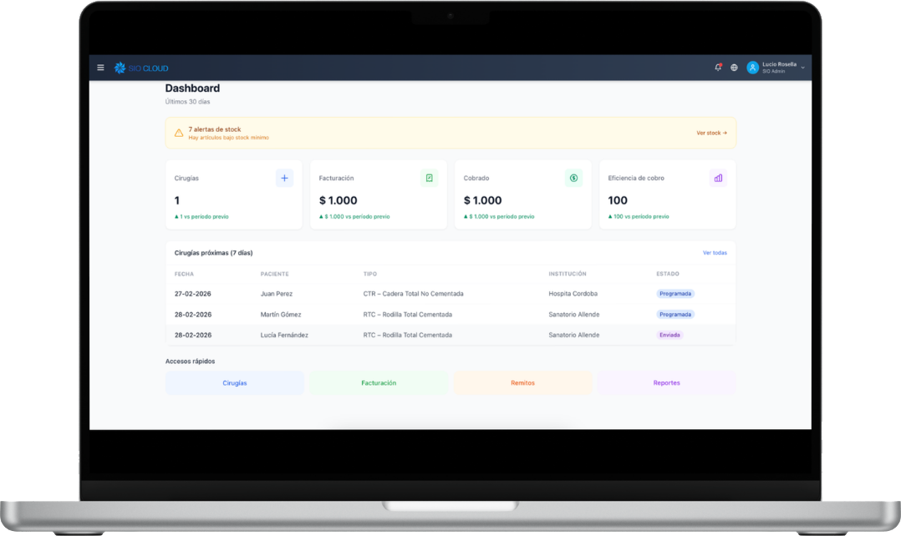This screenshot has height=536, width=901.
Task: Click the Cobrado dollar icon
Action: click(x=573, y=178)
